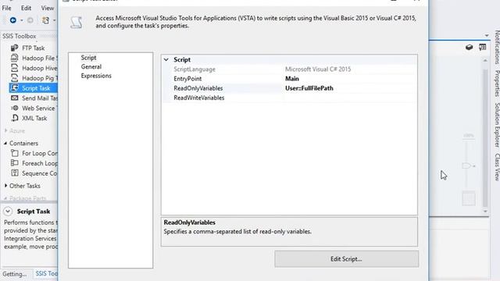Switch to the SSIS Toolbox tab

45,274
